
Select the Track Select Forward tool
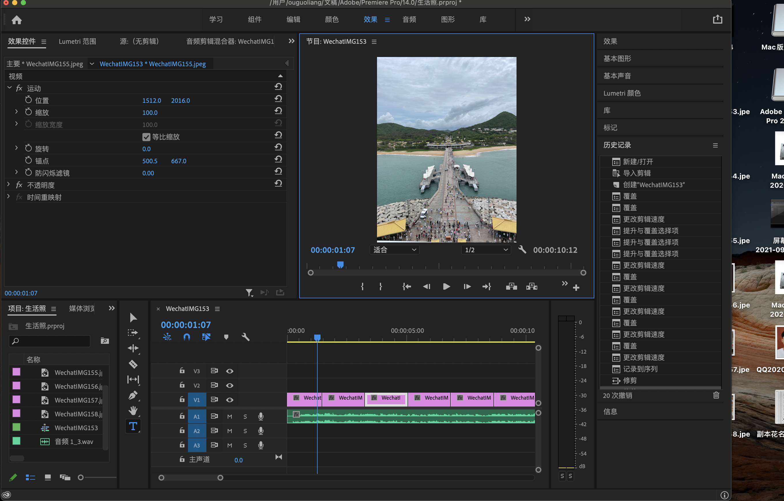pyautogui.click(x=133, y=333)
